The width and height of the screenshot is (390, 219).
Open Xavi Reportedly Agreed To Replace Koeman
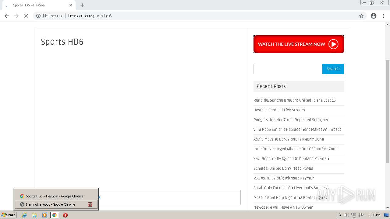[x=291, y=158]
